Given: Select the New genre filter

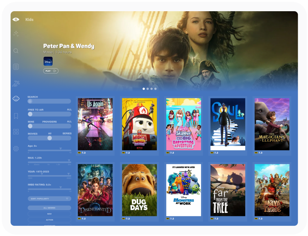Looking at the screenshot, I should [49, 214].
